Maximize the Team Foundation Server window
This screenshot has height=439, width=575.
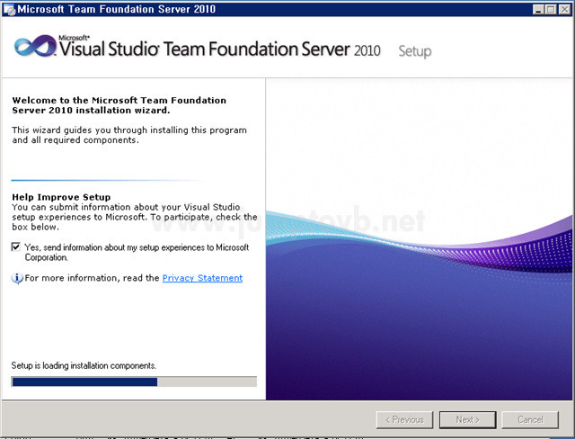pos(551,10)
